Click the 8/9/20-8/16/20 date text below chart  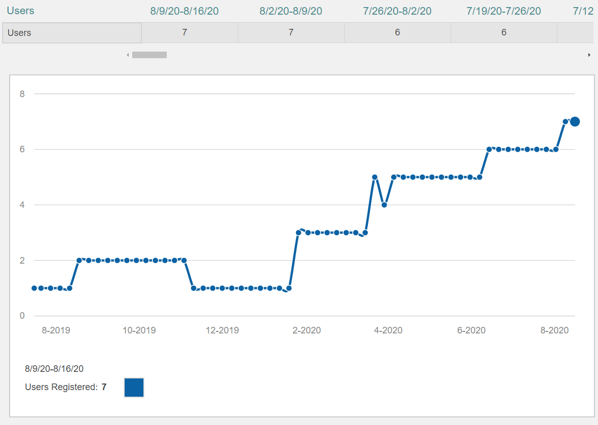(54, 369)
